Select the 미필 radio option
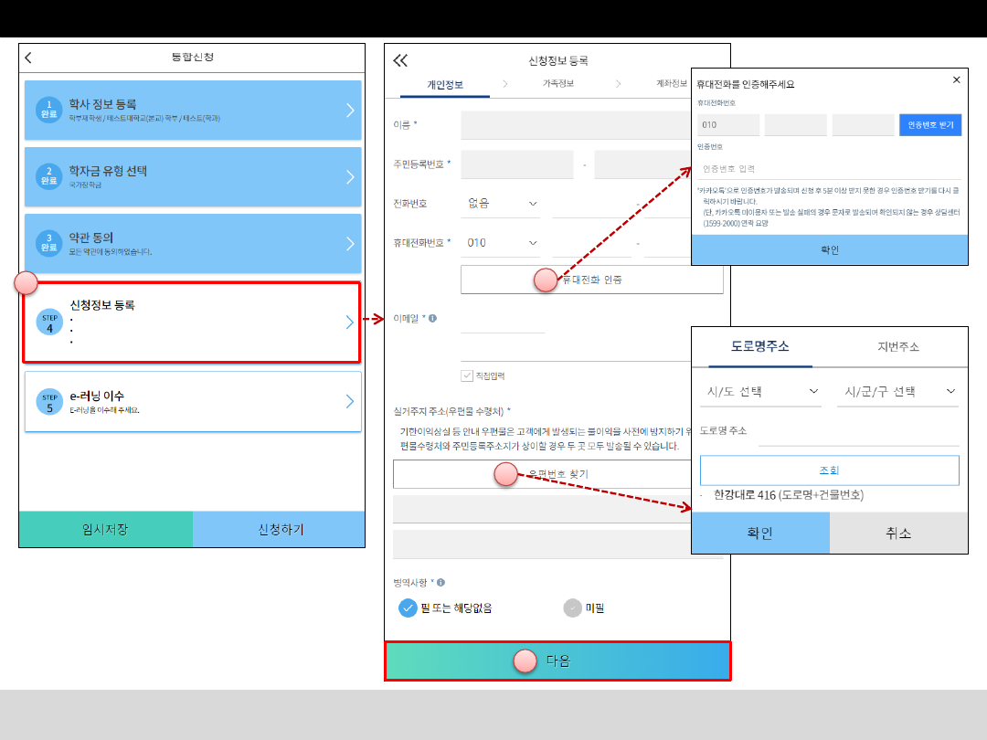 pyautogui.click(x=573, y=608)
